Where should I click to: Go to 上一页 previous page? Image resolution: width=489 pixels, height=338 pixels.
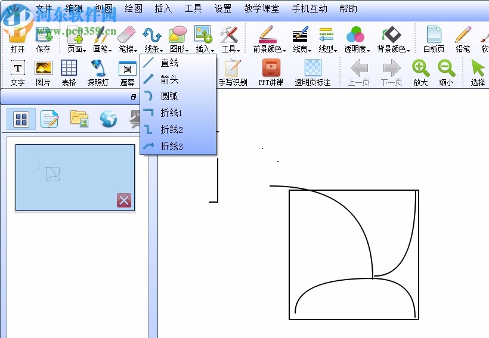359,73
